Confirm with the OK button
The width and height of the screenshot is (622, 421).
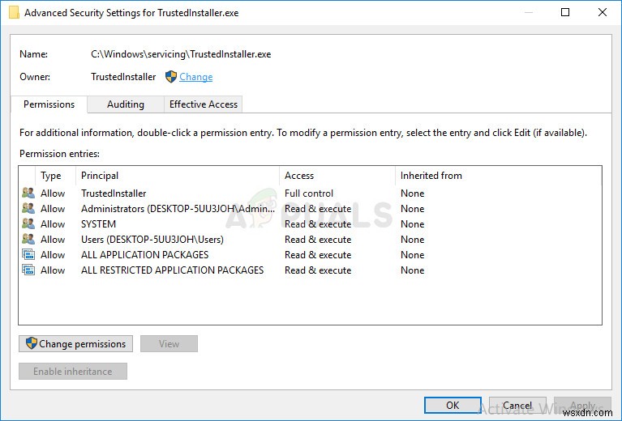coord(453,406)
